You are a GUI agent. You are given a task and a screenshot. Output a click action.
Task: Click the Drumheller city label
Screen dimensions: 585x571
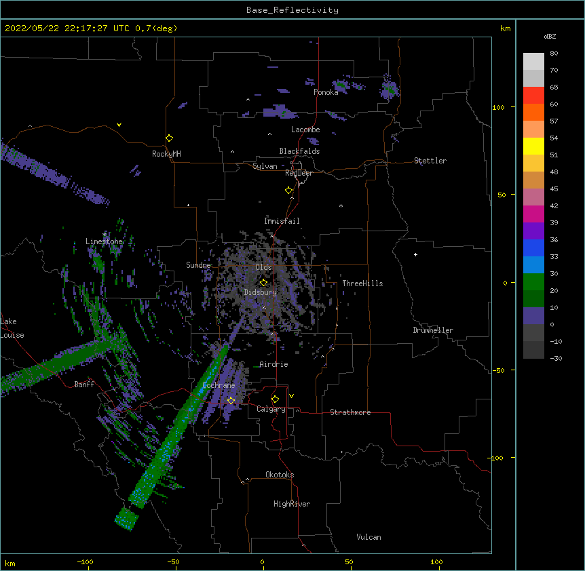pyautogui.click(x=433, y=330)
